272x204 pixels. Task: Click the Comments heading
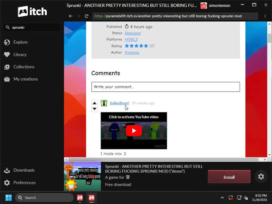coord(106,73)
